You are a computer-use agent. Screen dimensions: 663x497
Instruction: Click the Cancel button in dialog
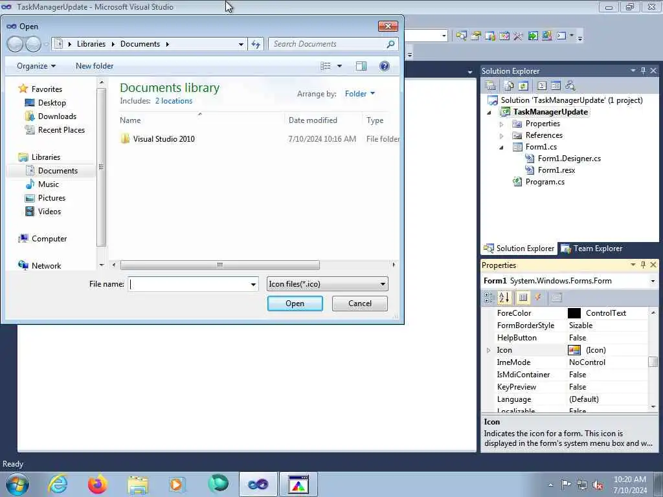coord(360,304)
